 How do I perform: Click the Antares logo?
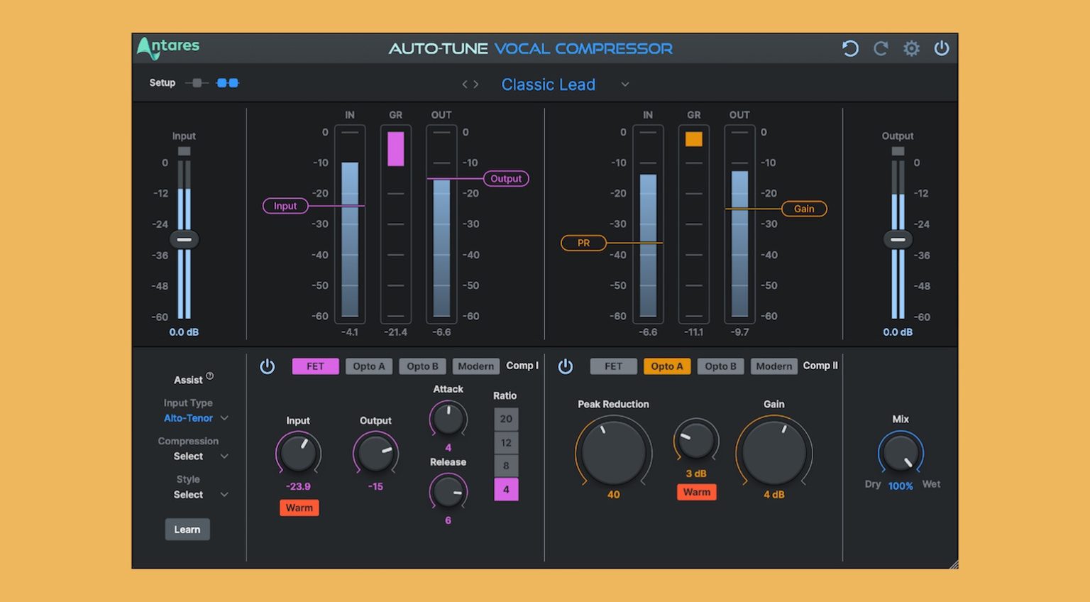pos(168,48)
